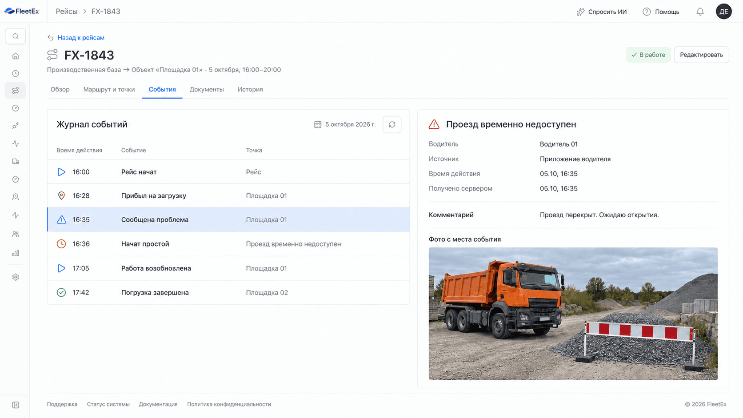743x418 pixels.
Task: Click the Редактировать button
Action: (x=701, y=55)
